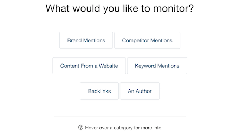Choose the Backlinks category

[99, 91]
